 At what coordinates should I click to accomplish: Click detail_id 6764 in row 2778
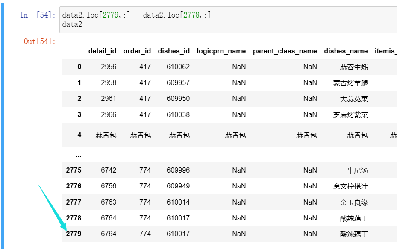tap(109, 218)
